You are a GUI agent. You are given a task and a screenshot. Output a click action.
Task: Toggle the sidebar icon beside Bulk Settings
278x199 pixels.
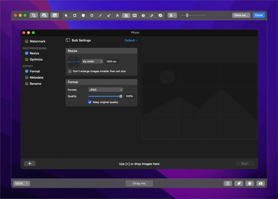pyautogui.click(x=68, y=40)
